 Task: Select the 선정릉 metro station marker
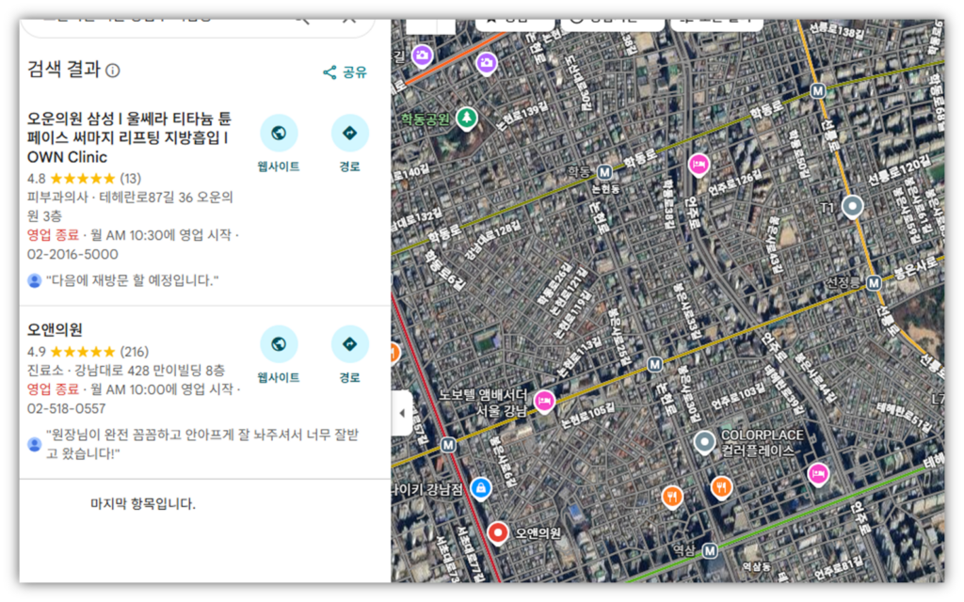pyautogui.click(x=874, y=282)
